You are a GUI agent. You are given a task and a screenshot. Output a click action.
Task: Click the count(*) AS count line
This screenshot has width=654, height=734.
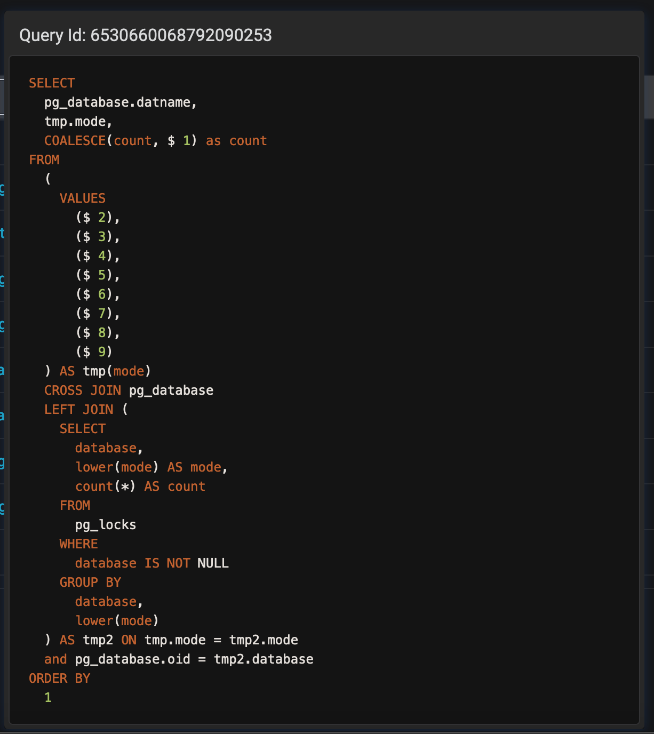coord(140,486)
